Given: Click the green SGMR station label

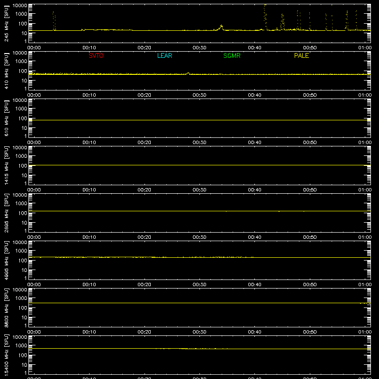Looking at the screenshot, I should click(x=232, y=55).
